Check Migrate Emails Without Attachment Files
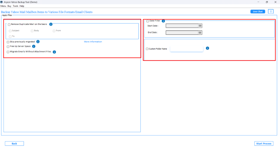The image size is (280, 149). tap(8, 52)
